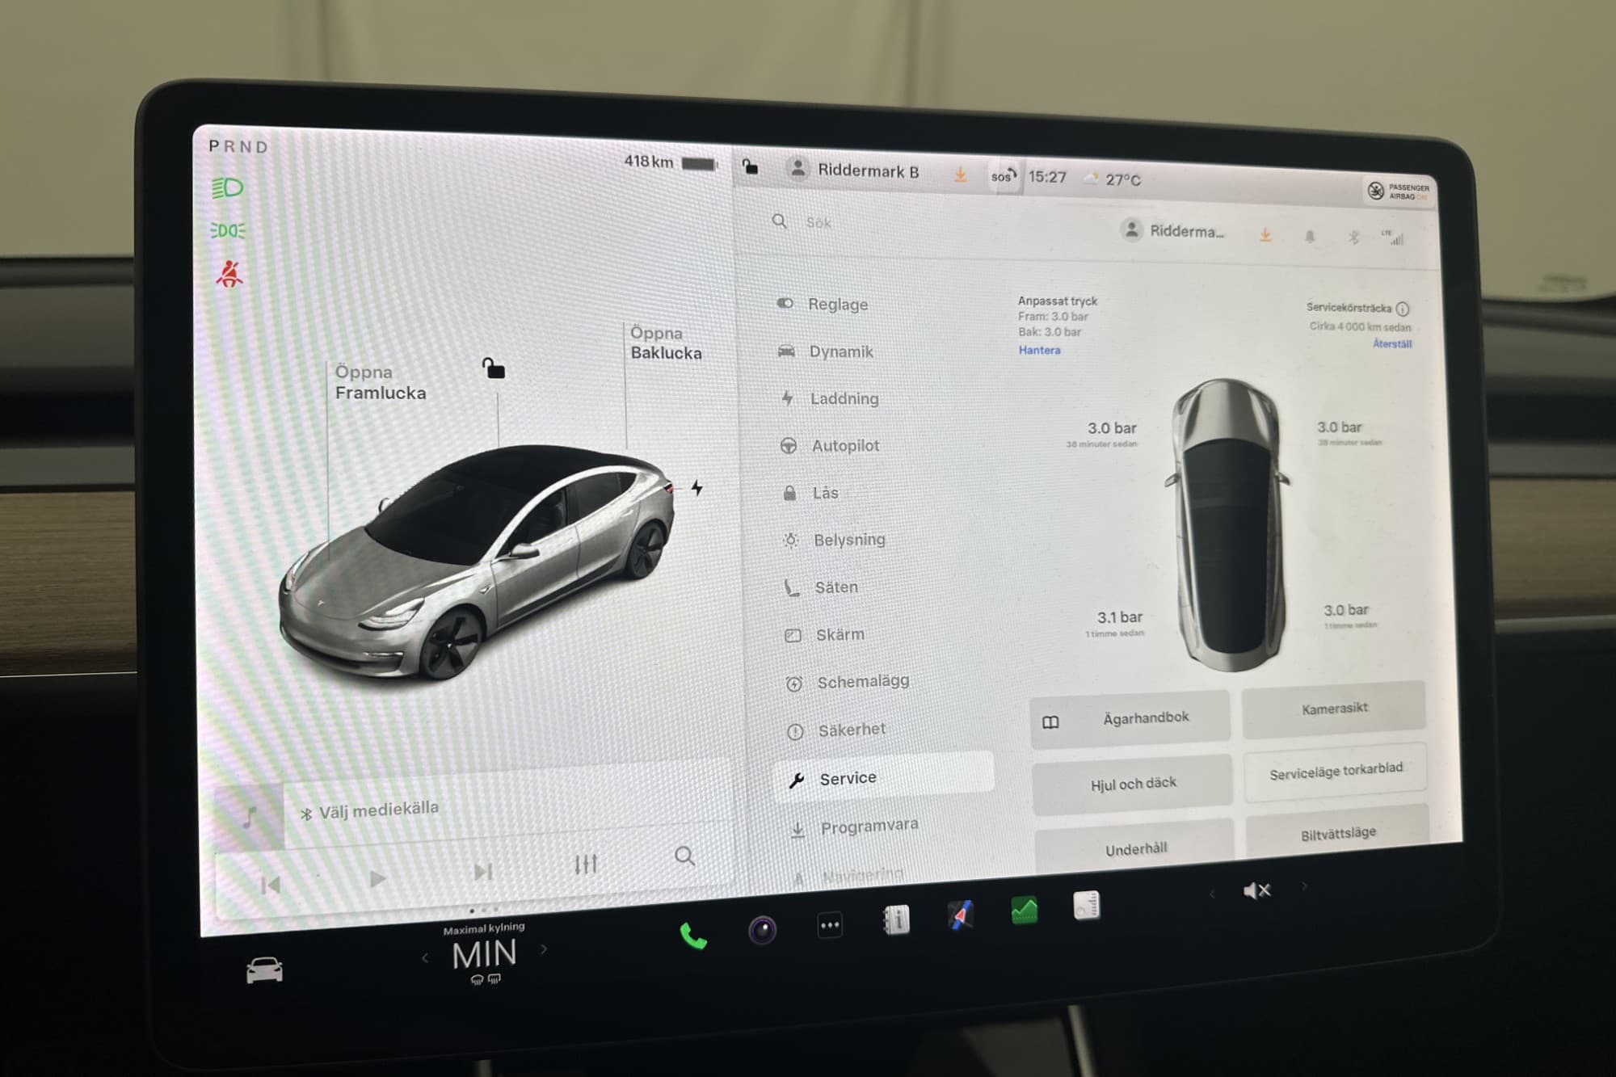This screenshot has height=1077, width=1616.
Task: Tap the passenger airbag indicator
Action: point(1398,191)
